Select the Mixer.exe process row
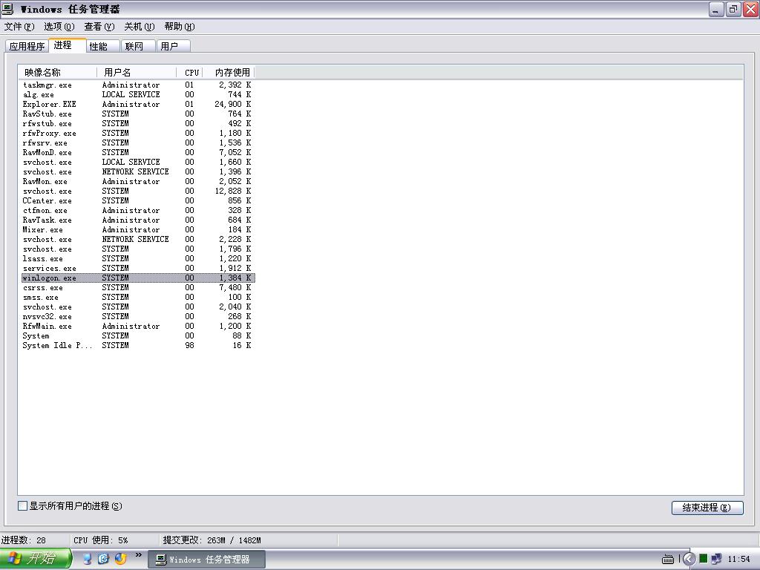760x570 pixels. (x=137, y=230)
